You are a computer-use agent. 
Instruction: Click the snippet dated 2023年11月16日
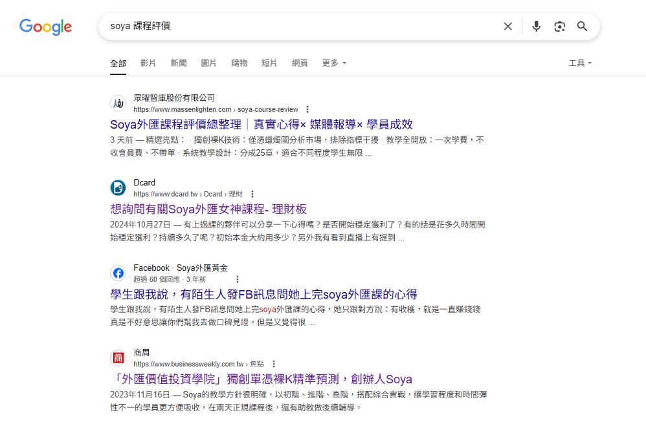[x=298, y=401]
